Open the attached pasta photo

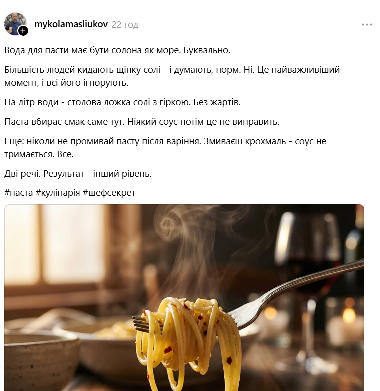184,297
